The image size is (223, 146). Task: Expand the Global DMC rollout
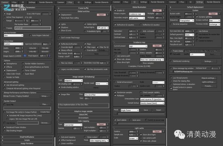point(84,115)
